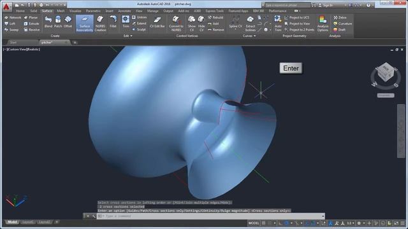Open the Parametric ribbon tab
408x229 pixels.
pos(93,11)
